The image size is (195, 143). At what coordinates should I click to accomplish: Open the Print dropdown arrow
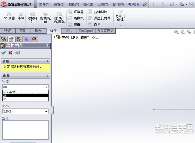(186, 5)
